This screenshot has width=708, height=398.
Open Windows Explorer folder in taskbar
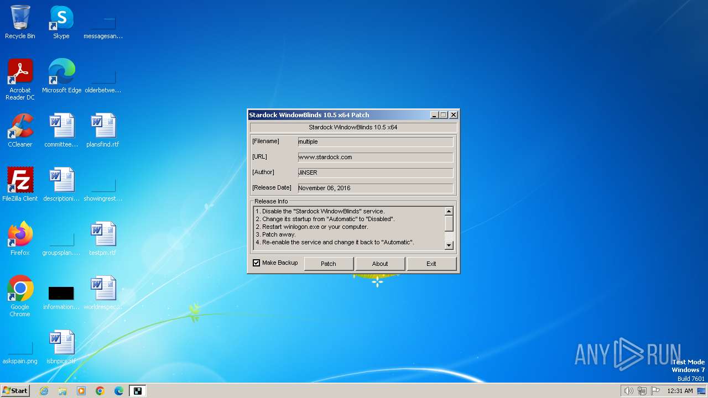click(63, 391)
